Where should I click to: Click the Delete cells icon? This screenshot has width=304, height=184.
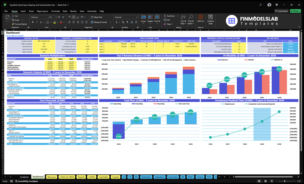[150, 17]
